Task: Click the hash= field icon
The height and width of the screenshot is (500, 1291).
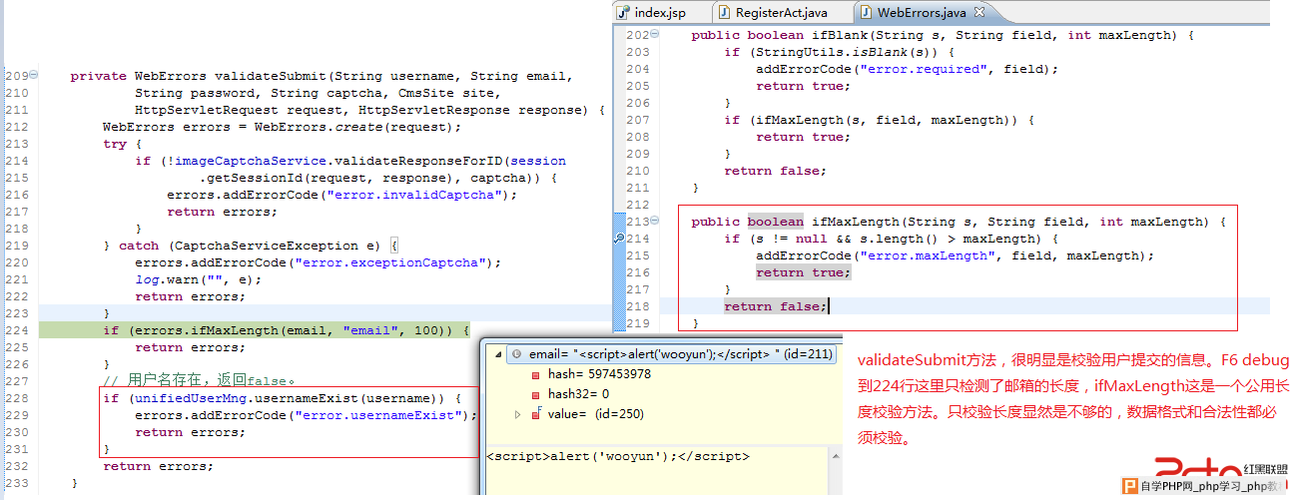Action: pos(536,374)
